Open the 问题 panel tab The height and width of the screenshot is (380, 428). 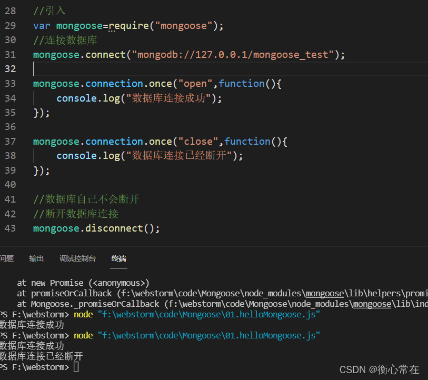tap(6, 258)
